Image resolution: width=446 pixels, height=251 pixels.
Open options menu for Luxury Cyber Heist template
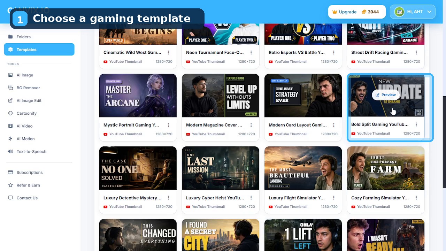[251, 198]
